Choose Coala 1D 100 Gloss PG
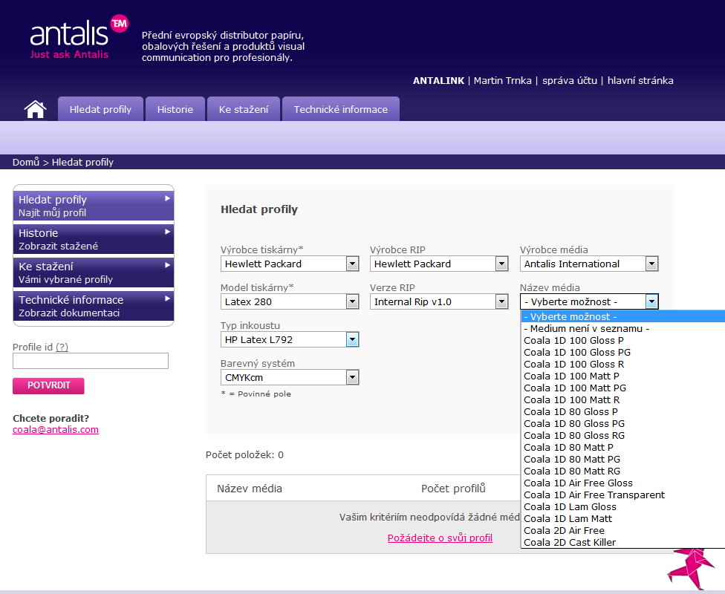 [x=622, y=352]
